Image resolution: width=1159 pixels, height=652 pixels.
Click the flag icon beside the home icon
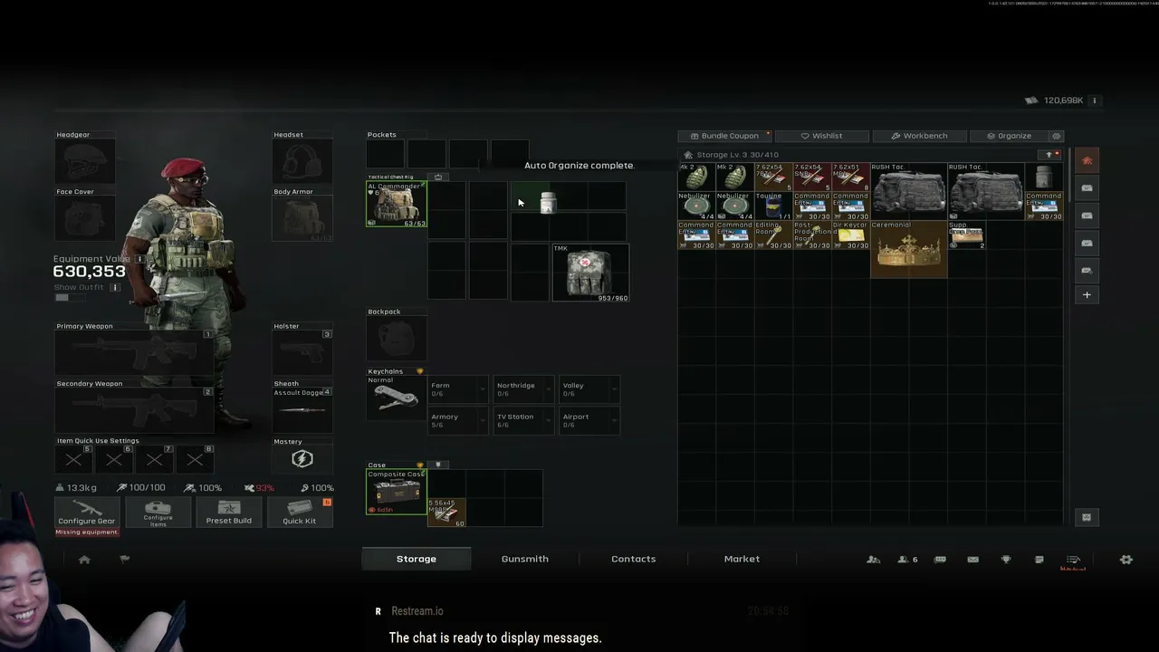(x=125, y=560)
